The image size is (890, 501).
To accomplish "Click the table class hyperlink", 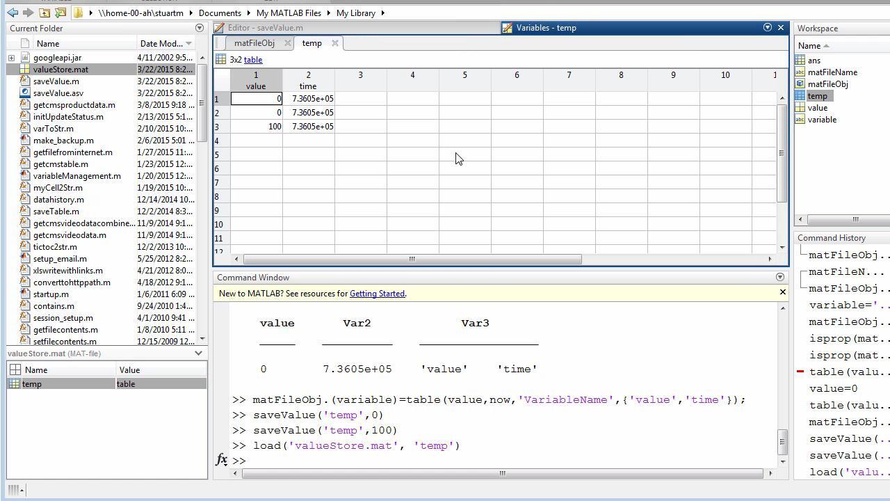I will [x=253, y=60].
